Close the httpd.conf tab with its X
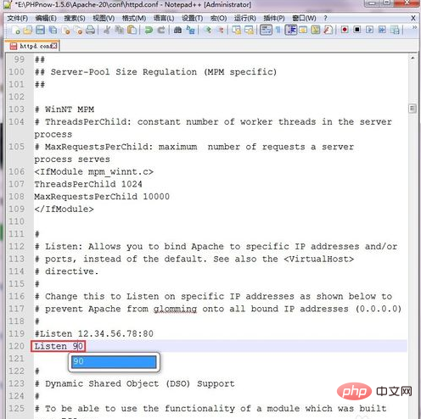 click(54, 46)
